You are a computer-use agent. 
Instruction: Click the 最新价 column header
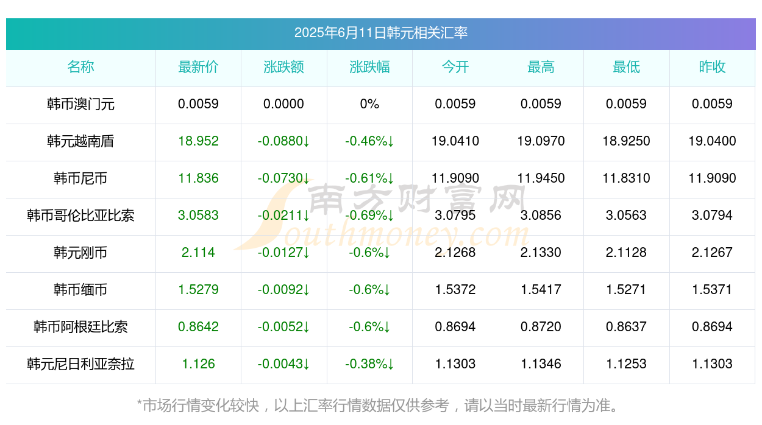coord(198,67)
